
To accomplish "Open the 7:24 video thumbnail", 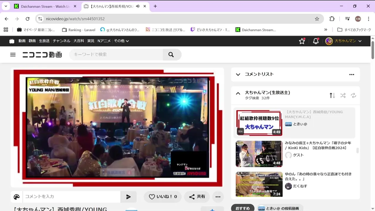I will (x=259, y=185).
